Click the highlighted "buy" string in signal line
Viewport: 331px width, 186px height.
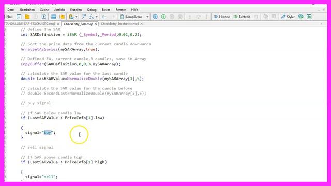(48, 133)
